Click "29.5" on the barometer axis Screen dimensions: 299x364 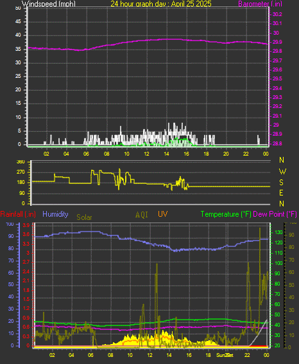click(x=277, y=78)
